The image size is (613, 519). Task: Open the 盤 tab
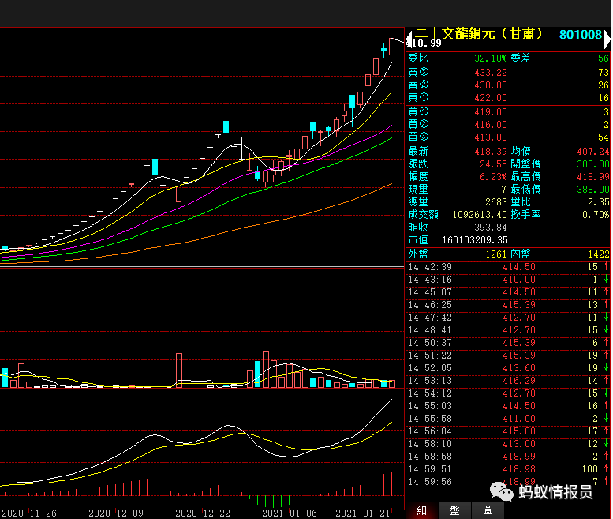[454, 511]
